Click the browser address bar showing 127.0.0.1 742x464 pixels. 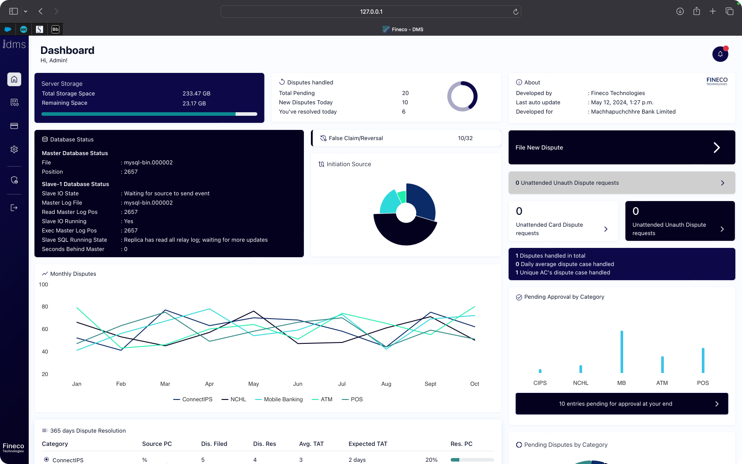tap(371, 11)
